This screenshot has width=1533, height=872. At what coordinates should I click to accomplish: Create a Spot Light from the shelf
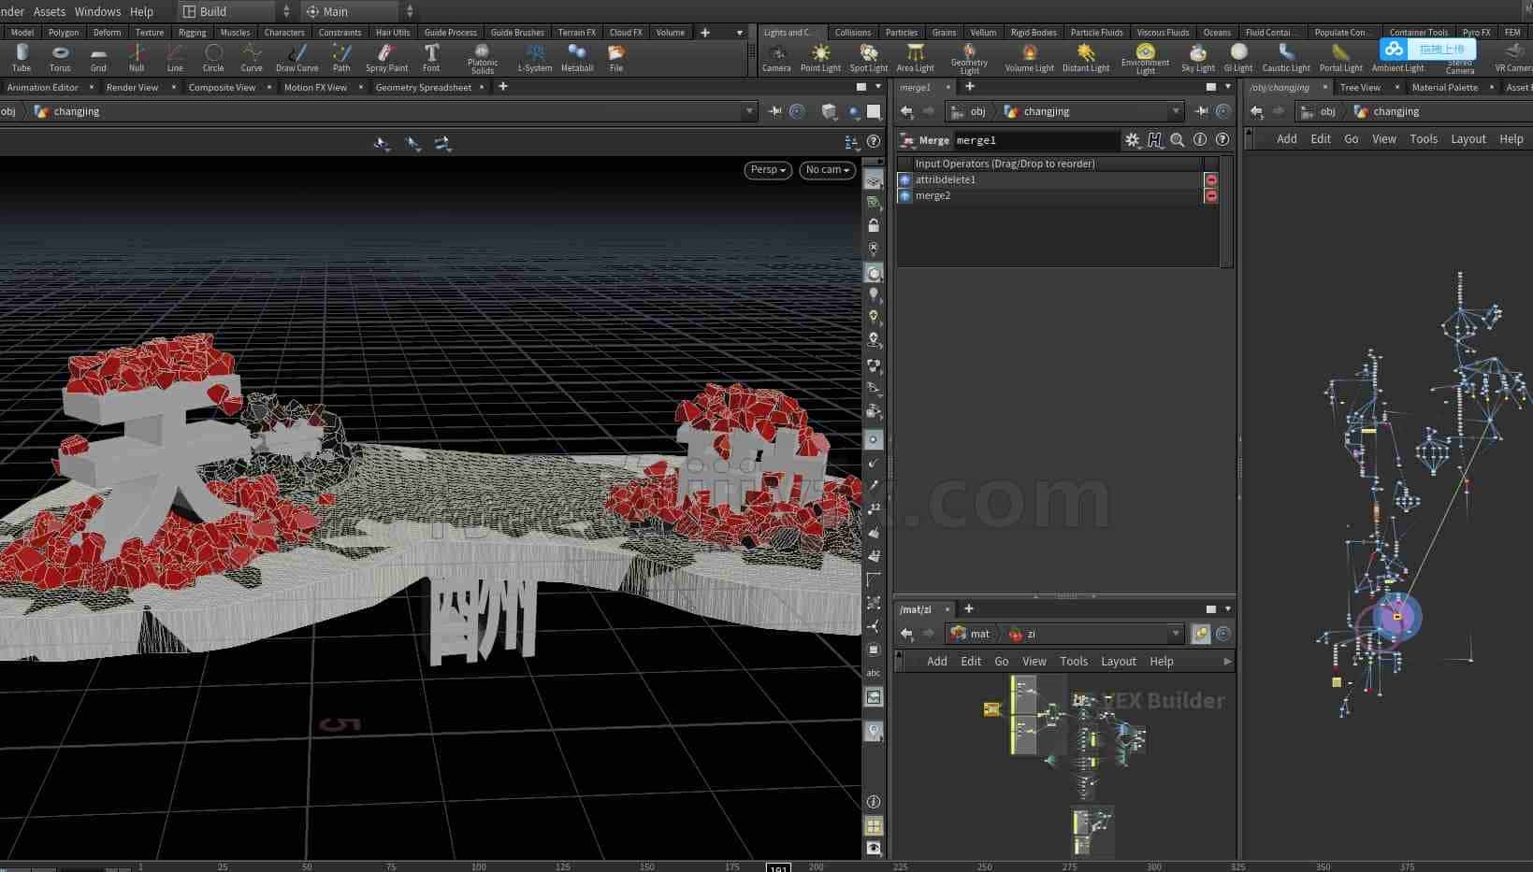pos(869,58)
